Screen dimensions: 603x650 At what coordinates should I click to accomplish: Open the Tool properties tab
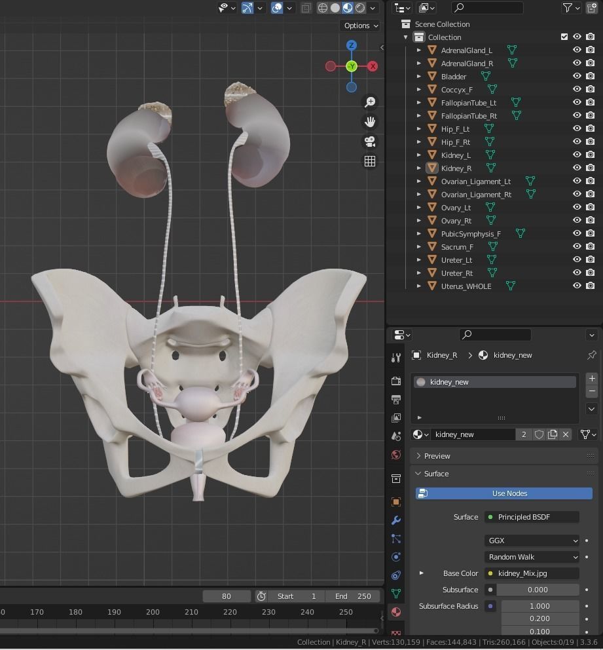pos(396,358)
